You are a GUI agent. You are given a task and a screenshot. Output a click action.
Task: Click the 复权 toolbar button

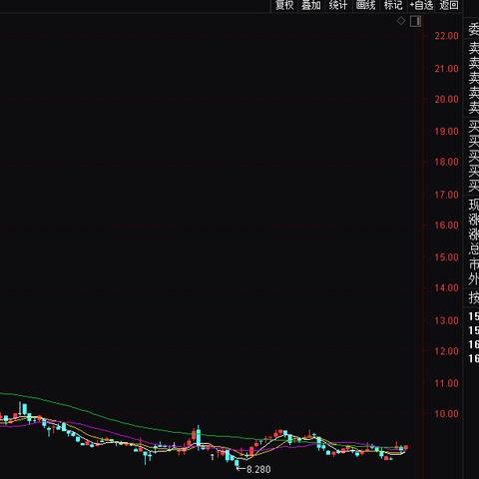284,5
